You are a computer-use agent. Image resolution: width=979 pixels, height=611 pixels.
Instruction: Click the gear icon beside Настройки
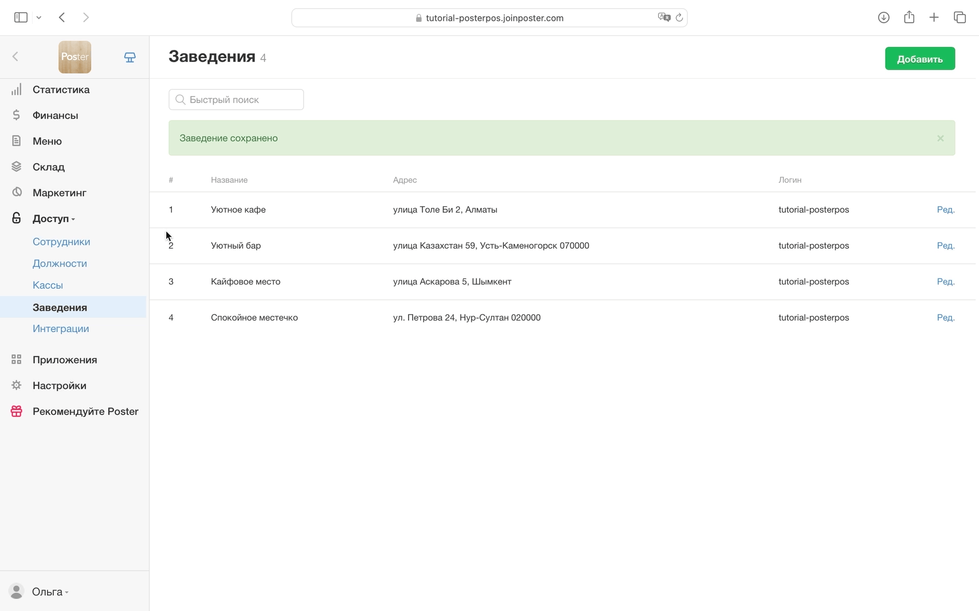coord(16,385)
